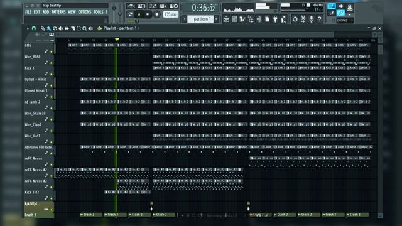Screen dimensions: 402x226
Task: Click the record button
Action: point(156,14)
